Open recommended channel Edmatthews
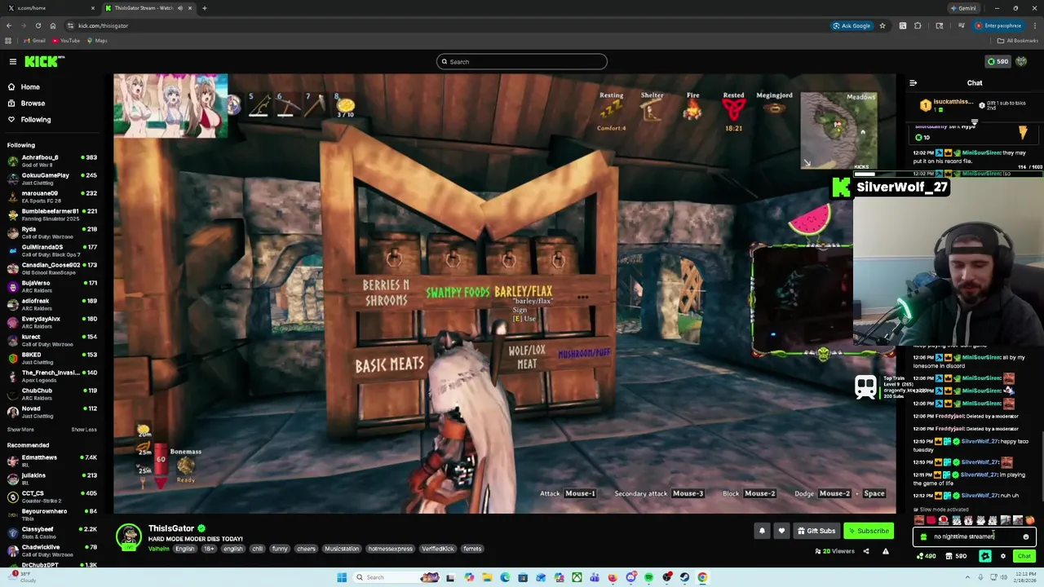 tap(52, 461)
